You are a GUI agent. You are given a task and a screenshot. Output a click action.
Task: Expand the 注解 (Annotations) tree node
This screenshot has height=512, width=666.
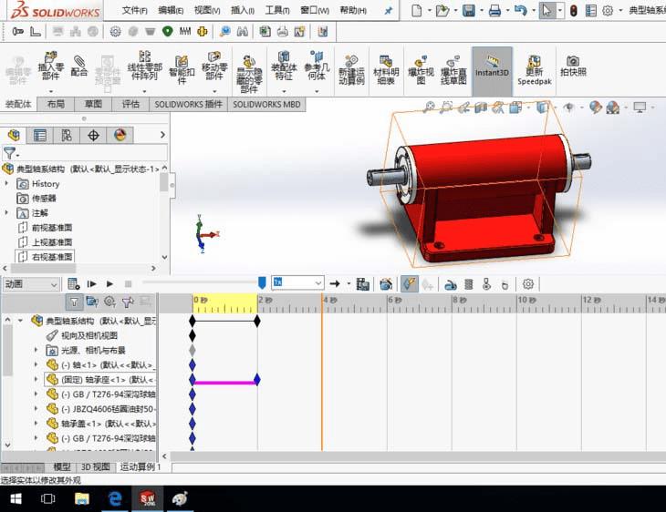pyautogui.click(x=7, y=213)
